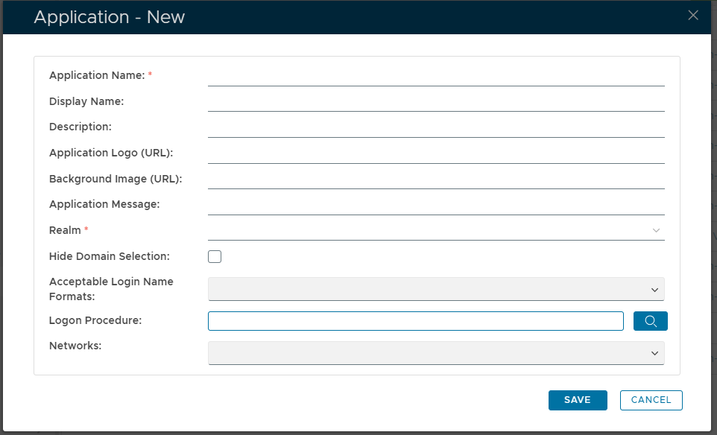Open the Networks dropdown list

click(x=436, y=353)
